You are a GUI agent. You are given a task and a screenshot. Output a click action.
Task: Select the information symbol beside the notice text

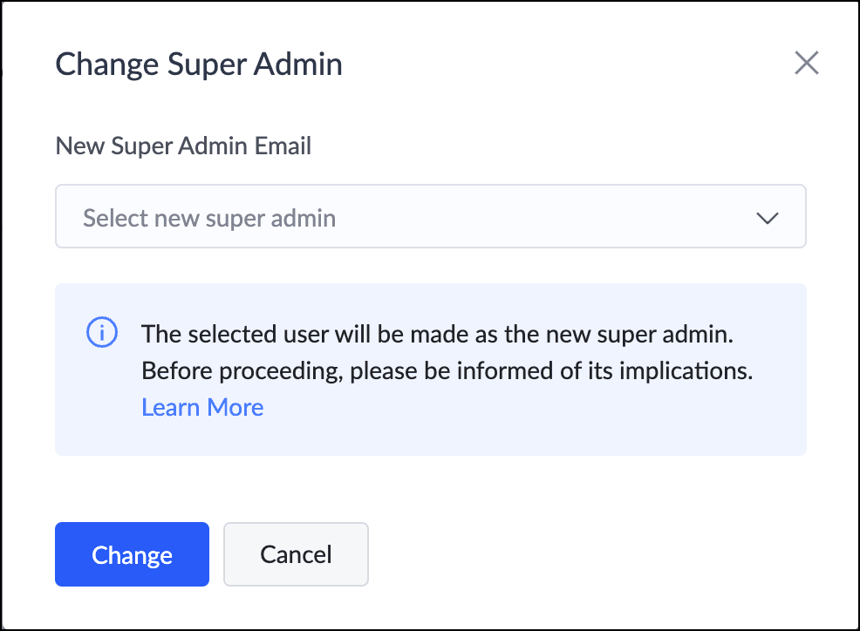point(102,333)
